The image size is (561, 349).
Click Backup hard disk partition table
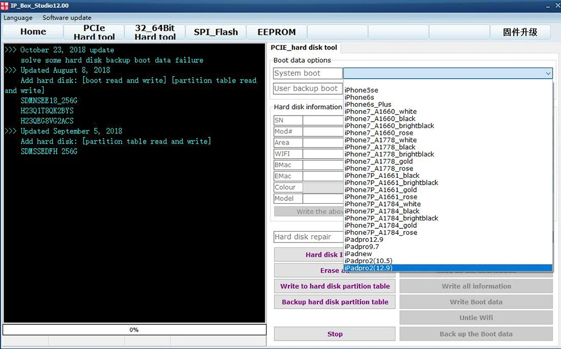(335, 302)
